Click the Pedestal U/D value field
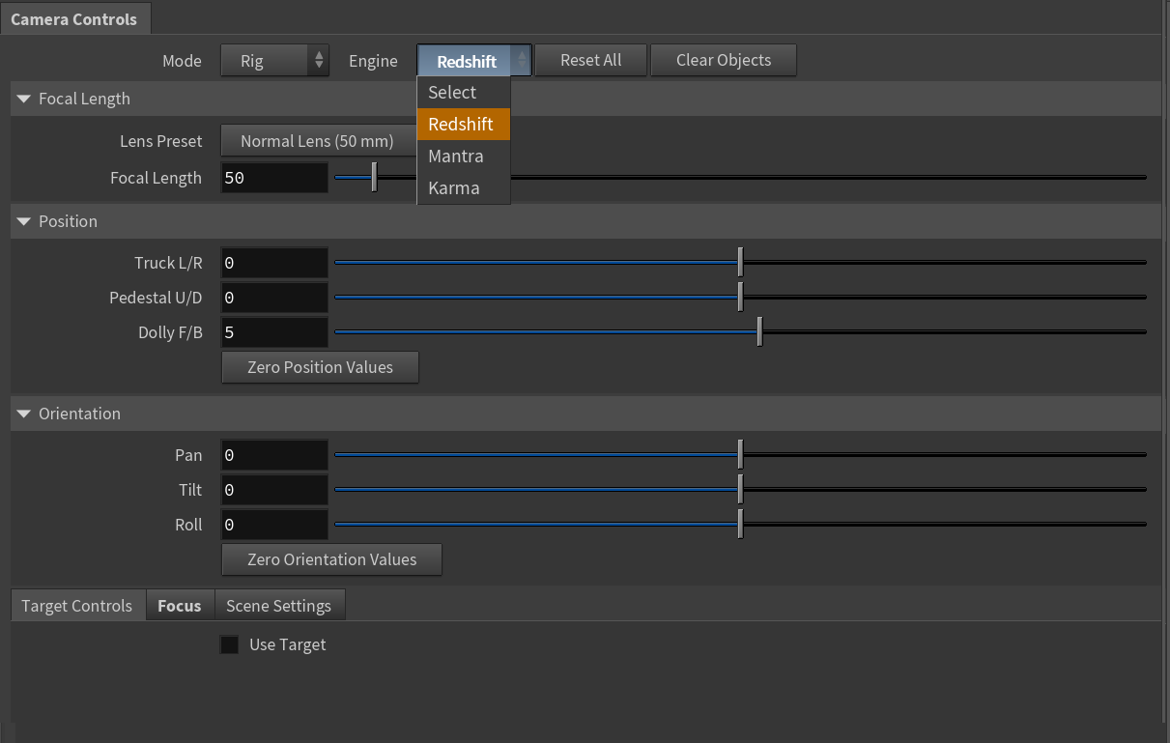This screenshot has height=743, width=1170. (274, 298)
